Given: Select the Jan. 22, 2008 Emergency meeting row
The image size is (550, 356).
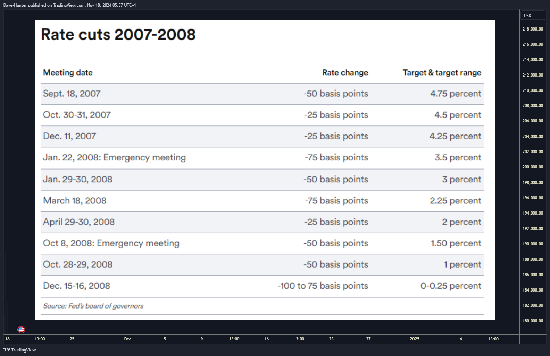Looking at the screenshot, I should pos(262,158).
